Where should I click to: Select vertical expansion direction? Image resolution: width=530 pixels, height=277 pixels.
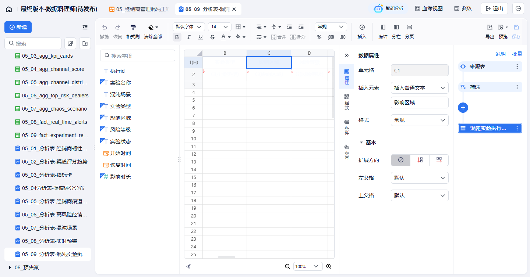pos(420,160)
